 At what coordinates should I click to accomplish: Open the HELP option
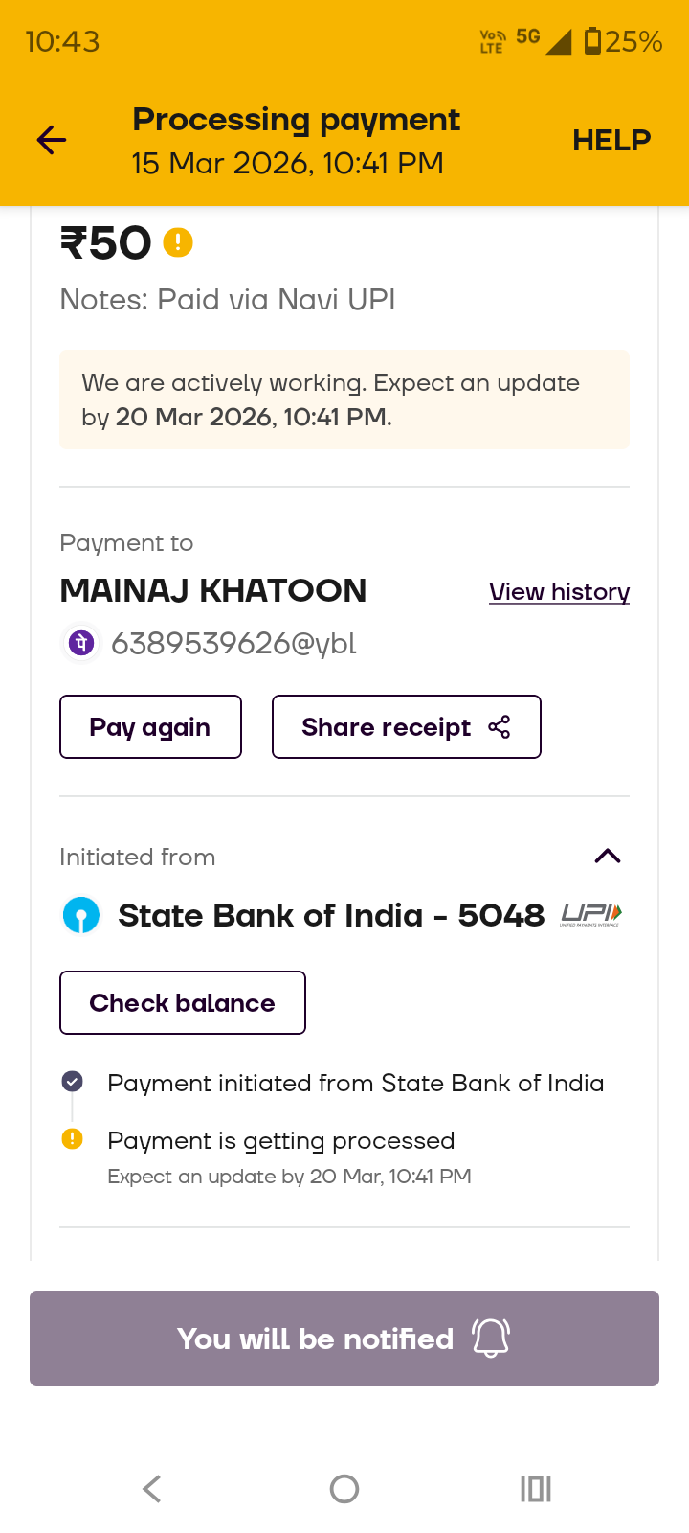coord(611,141)
